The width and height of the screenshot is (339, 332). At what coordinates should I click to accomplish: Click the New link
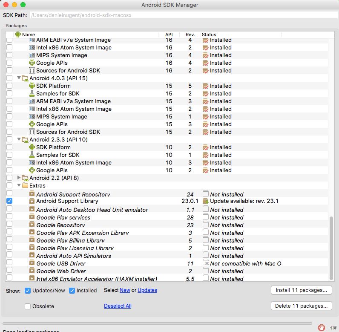coord(125,290)
